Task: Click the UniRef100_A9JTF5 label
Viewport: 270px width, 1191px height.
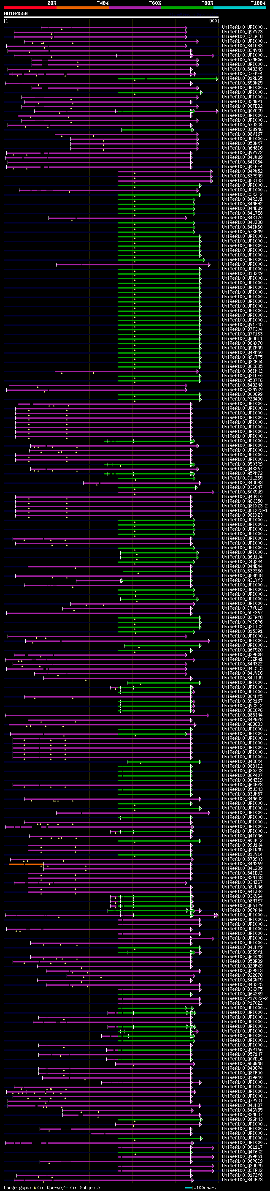Action: coord(242,357)
